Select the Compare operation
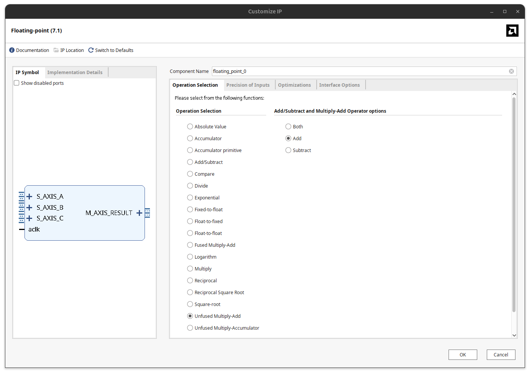The image size is (530, 374). point(190,174)
